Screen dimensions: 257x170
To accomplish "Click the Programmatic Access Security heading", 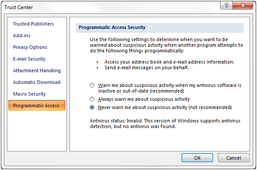I will [x=112, y=27].
